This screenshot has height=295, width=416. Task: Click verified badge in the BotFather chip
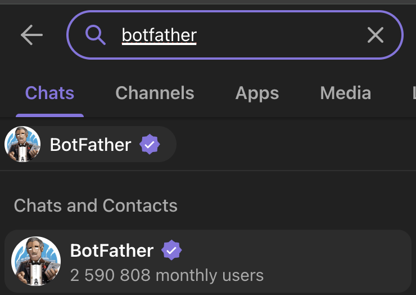150,144
